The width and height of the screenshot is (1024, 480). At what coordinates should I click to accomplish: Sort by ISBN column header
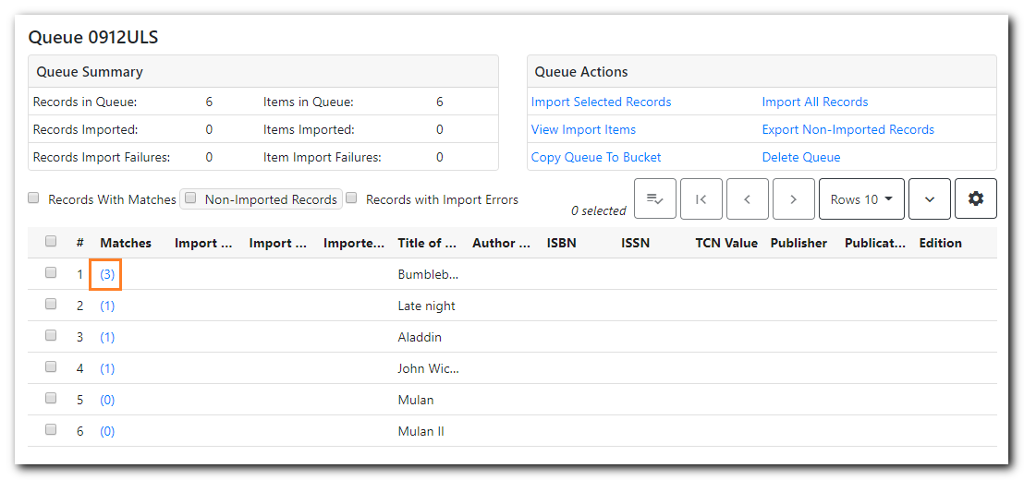(x=561, y=243)
